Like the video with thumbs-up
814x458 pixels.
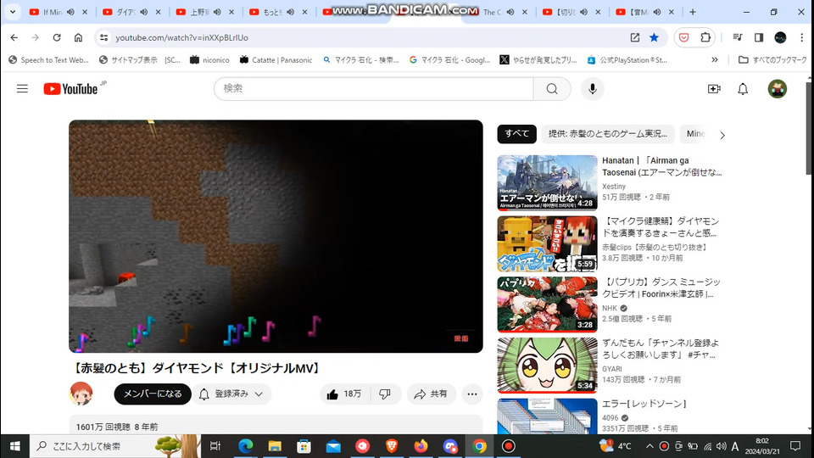tap(343, 394)
